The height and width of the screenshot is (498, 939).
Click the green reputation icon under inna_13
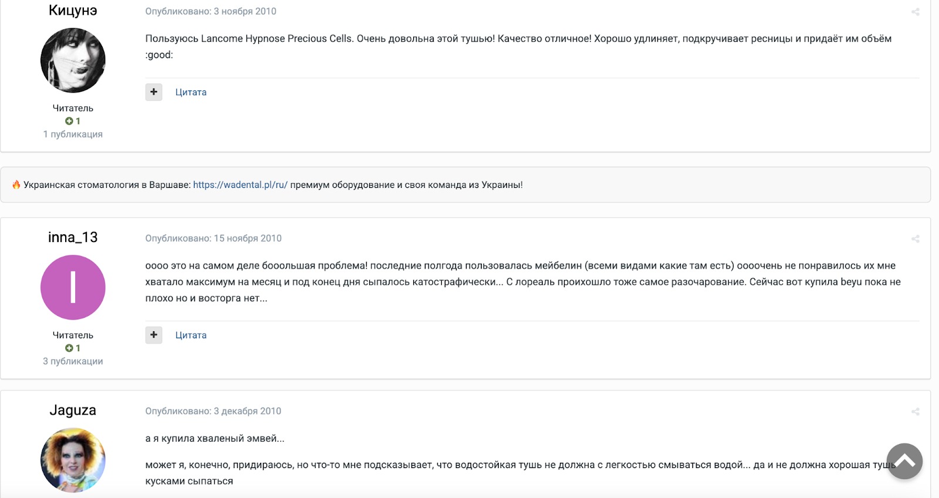coord(69,348)
